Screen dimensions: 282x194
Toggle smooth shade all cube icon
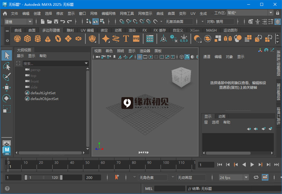(x=187, y=57)
